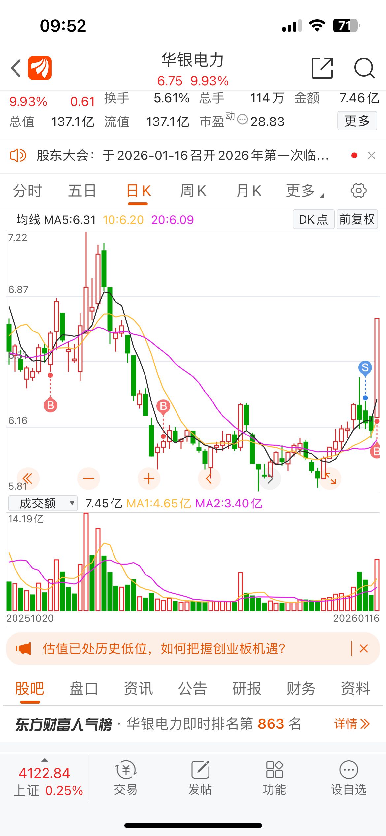Screen dimensions: 386x836
Task: Tap the 换手 5.61% value
Action: point(172,98)
